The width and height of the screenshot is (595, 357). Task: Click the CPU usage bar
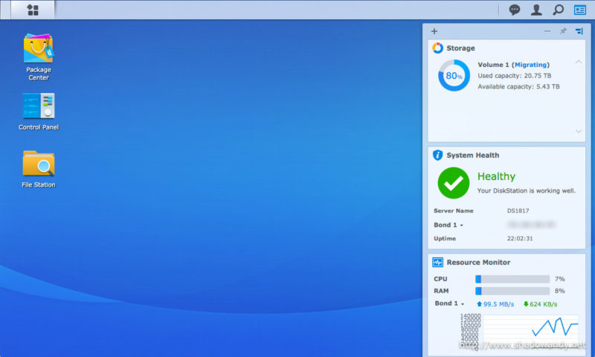512,279
